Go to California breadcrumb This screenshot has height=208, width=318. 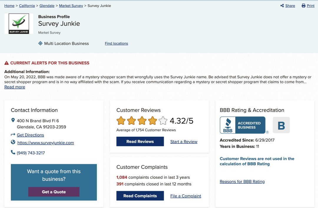pyautogui.click(x=27, y=6)
